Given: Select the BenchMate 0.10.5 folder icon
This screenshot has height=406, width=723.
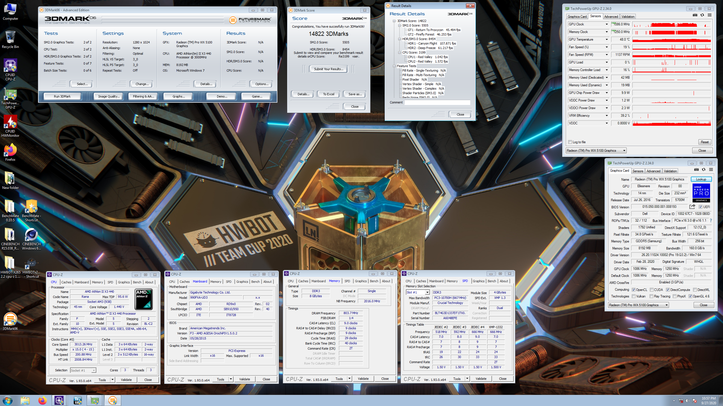Looking at the screenshot, I should 10,211.
